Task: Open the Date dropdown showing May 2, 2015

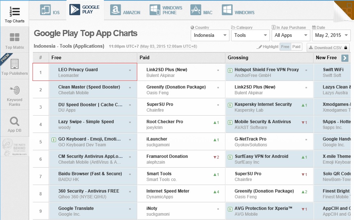Action: click(x=331, y=35)
